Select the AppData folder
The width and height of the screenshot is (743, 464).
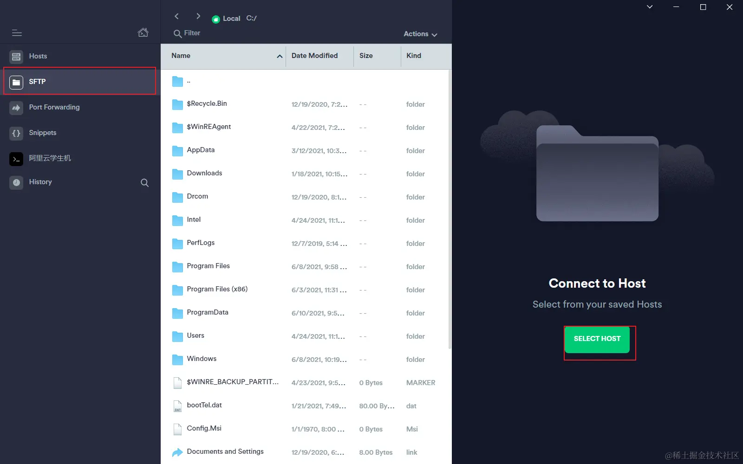pos(306,151)
